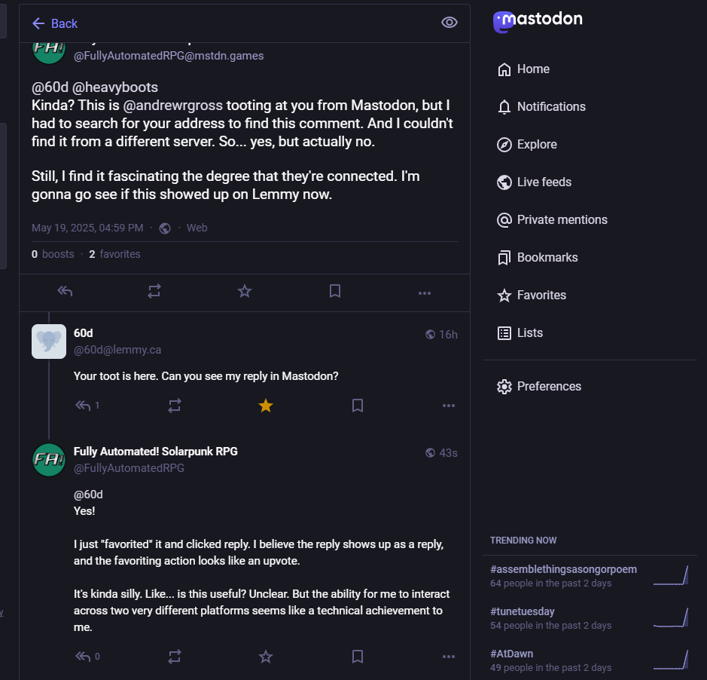Reply to 60d's comment
This screenshot has height=680, width=707.
click(83, 406)
